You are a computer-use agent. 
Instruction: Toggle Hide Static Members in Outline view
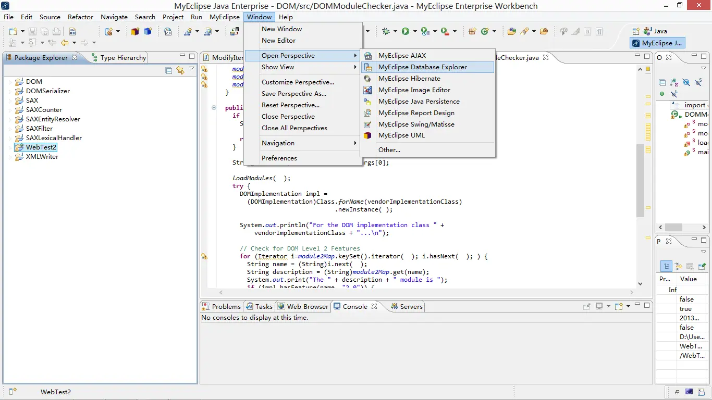698,82
